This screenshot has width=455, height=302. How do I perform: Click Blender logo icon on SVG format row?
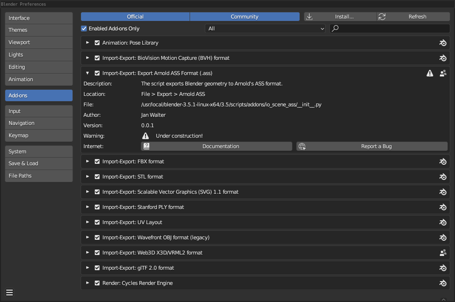pos(443,192)
